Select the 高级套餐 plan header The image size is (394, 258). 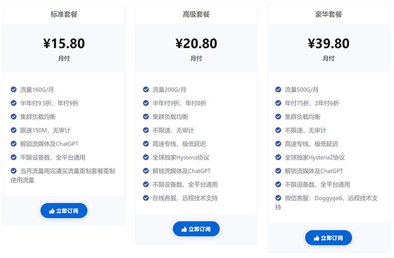[196, 14]
